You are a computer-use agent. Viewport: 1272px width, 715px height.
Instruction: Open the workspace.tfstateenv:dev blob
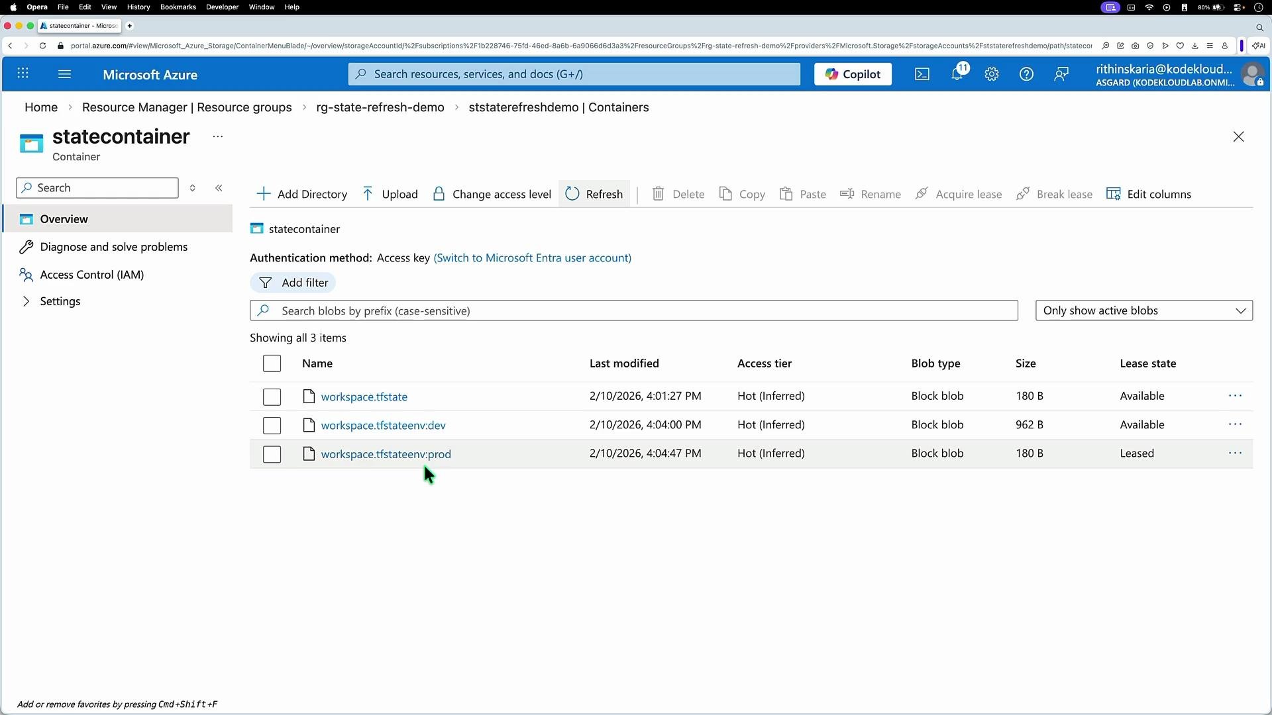(384, 426)
